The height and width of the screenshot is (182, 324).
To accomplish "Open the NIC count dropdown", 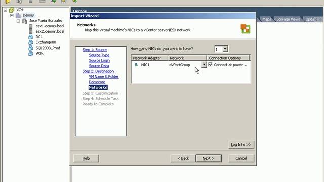I will (x=225, y=49).
